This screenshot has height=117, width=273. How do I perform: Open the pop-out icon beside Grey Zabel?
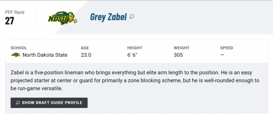(x=132, y=17)
